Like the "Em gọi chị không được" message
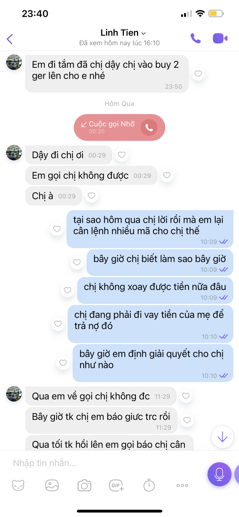239x517 pixels. (167, 175)
